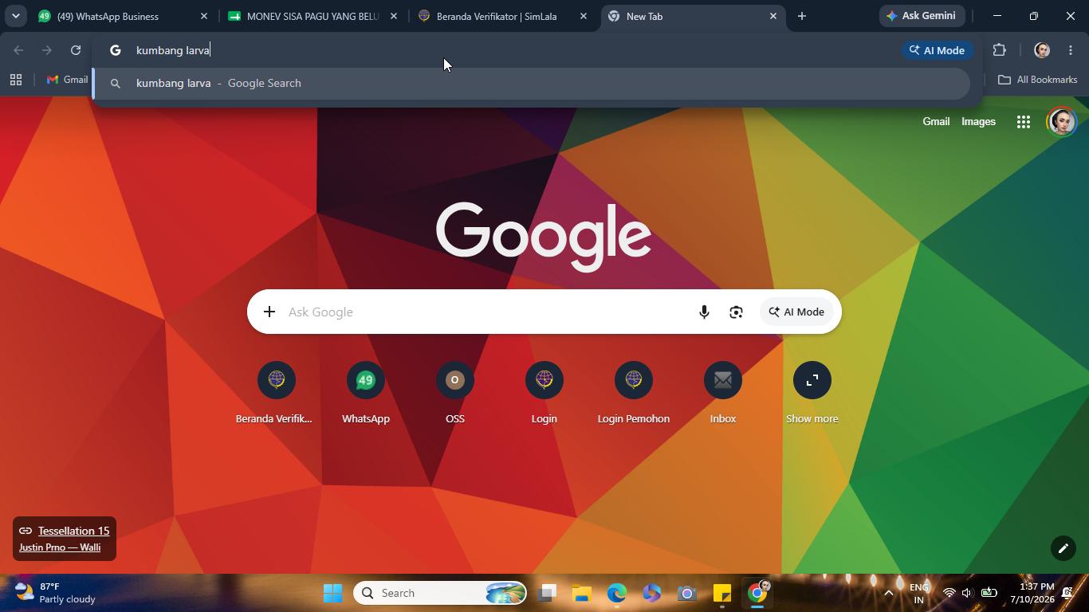The image size is (1089, 612).
Task: Open the Login shortcut
Action: pos(544,394)
